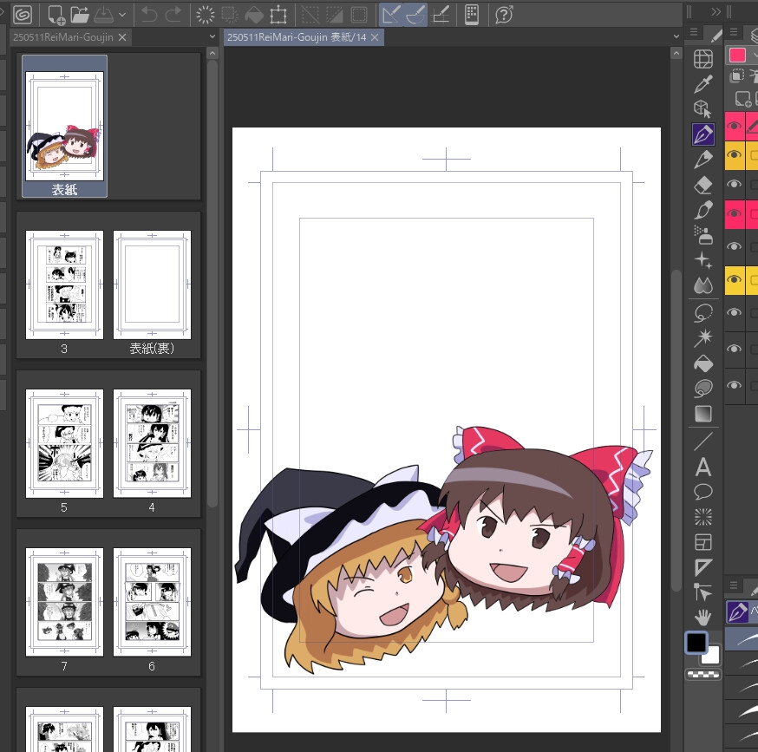Select the black main color swatch
Viewport: 758px width, 752px height.
coord(696,643)
